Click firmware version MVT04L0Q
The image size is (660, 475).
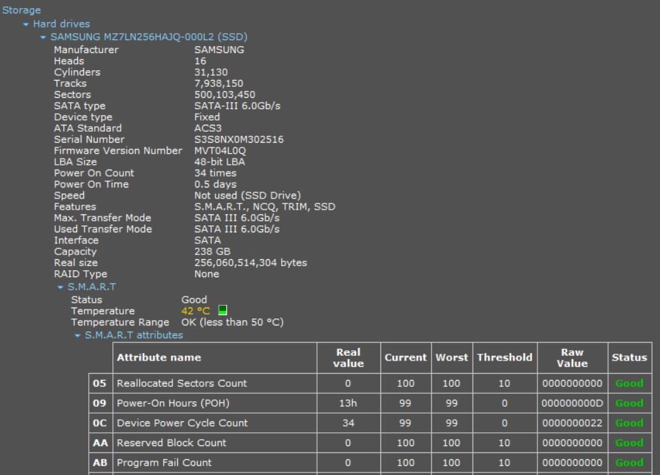point(220,151)
